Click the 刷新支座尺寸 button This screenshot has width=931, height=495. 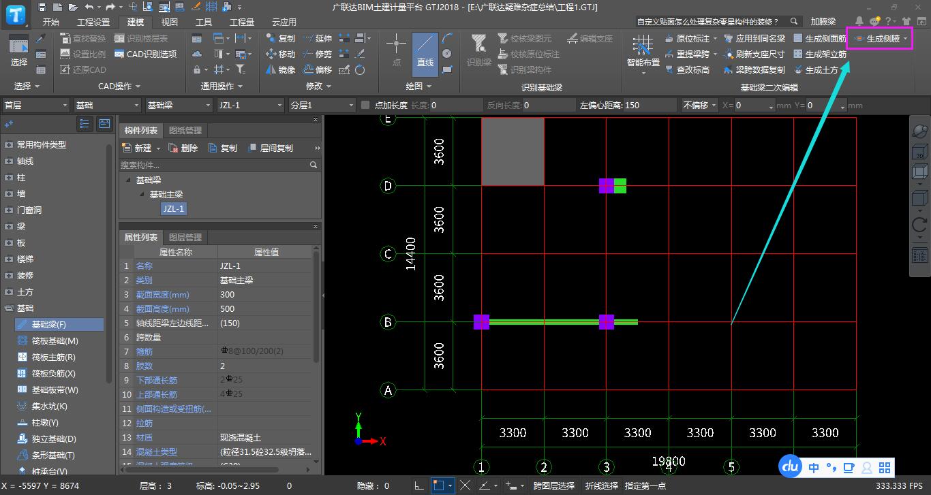[754, 54]
